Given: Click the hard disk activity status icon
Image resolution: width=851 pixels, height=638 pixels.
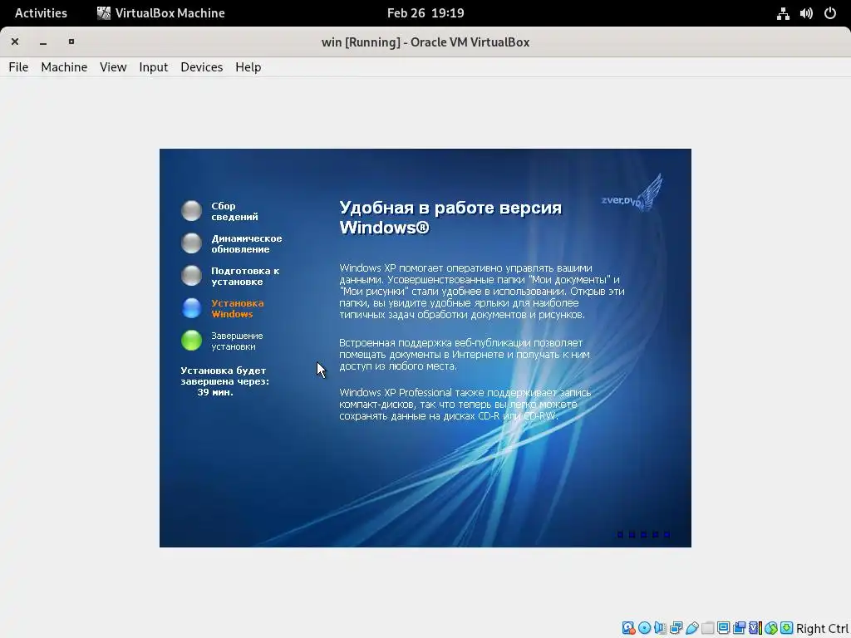Looking at the screenshot, I should click(628, 628).
